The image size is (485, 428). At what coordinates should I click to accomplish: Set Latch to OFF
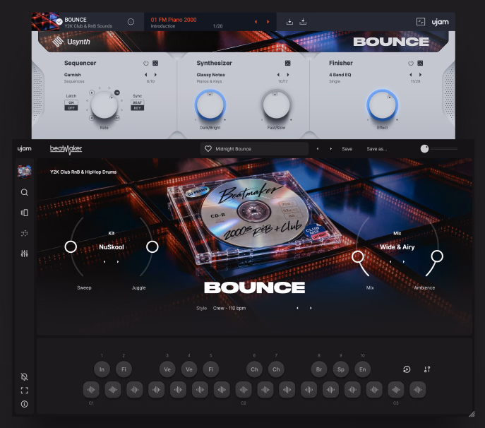pos(71,107)
